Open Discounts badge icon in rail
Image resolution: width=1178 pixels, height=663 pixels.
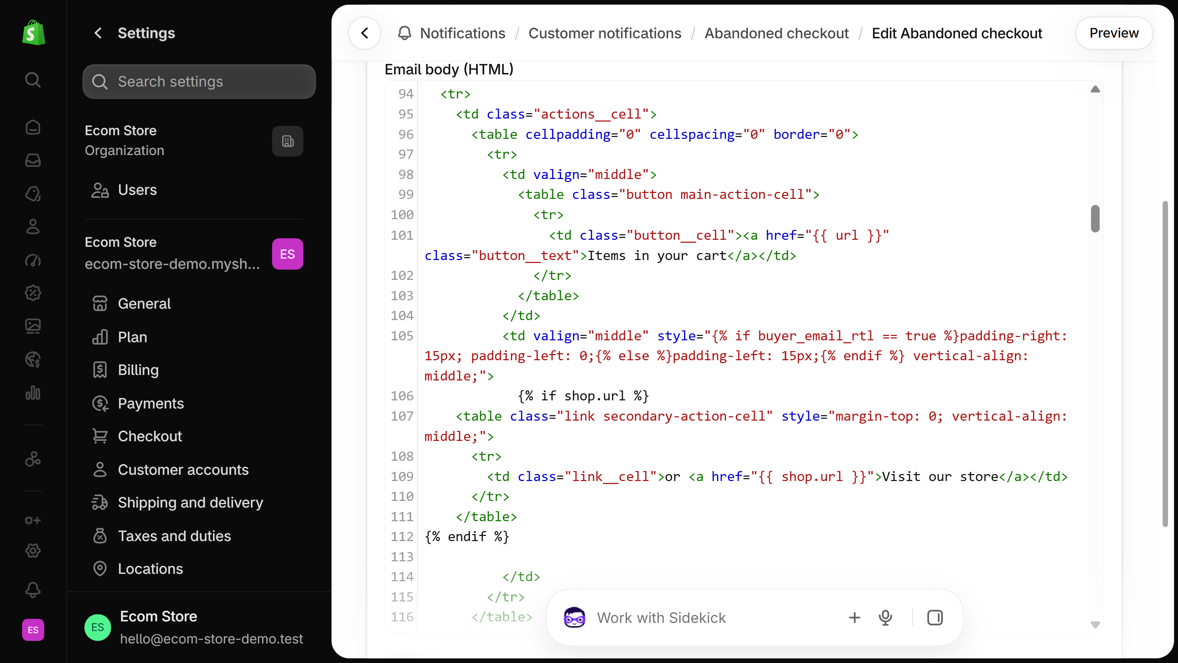pos(33,292)
